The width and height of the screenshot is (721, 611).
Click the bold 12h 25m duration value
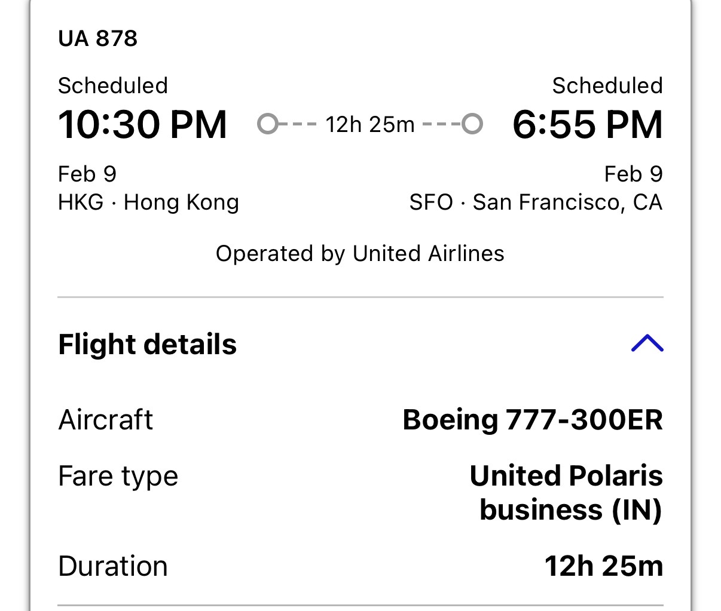coord(603,566)
